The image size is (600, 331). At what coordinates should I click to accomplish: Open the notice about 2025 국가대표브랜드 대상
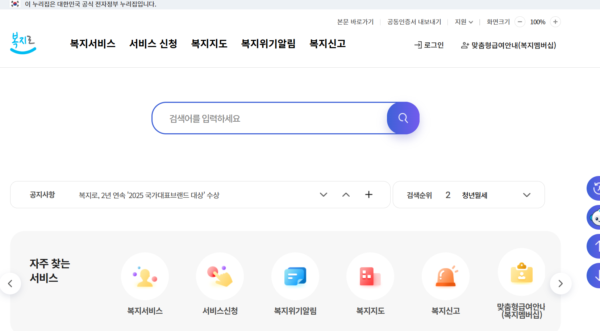pyautogui.click(x=149, y=195)
